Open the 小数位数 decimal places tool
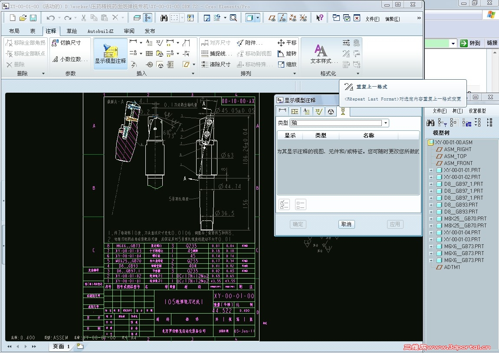This screenshot has width=499, height=353. [69, 59]
